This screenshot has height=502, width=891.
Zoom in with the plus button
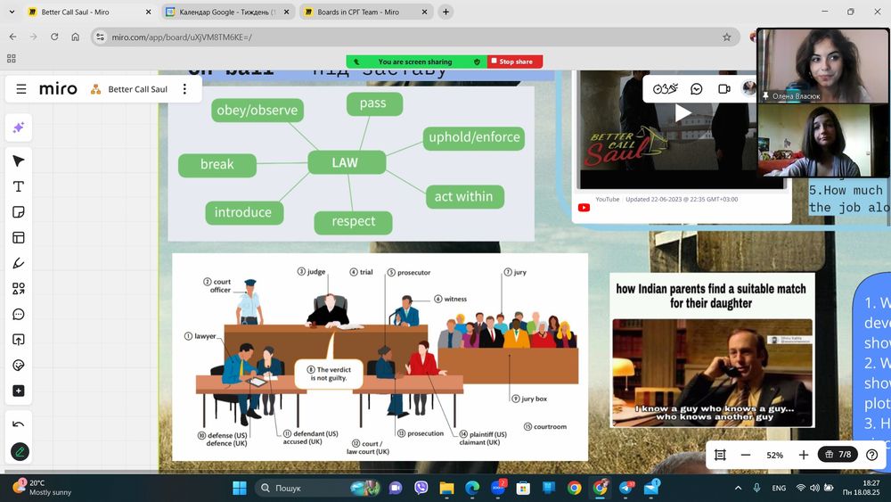[x=804, y=455]
